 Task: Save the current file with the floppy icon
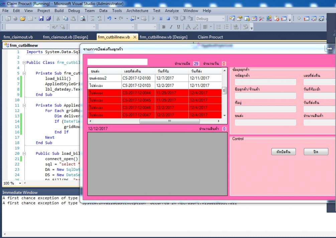coord(41,19)
